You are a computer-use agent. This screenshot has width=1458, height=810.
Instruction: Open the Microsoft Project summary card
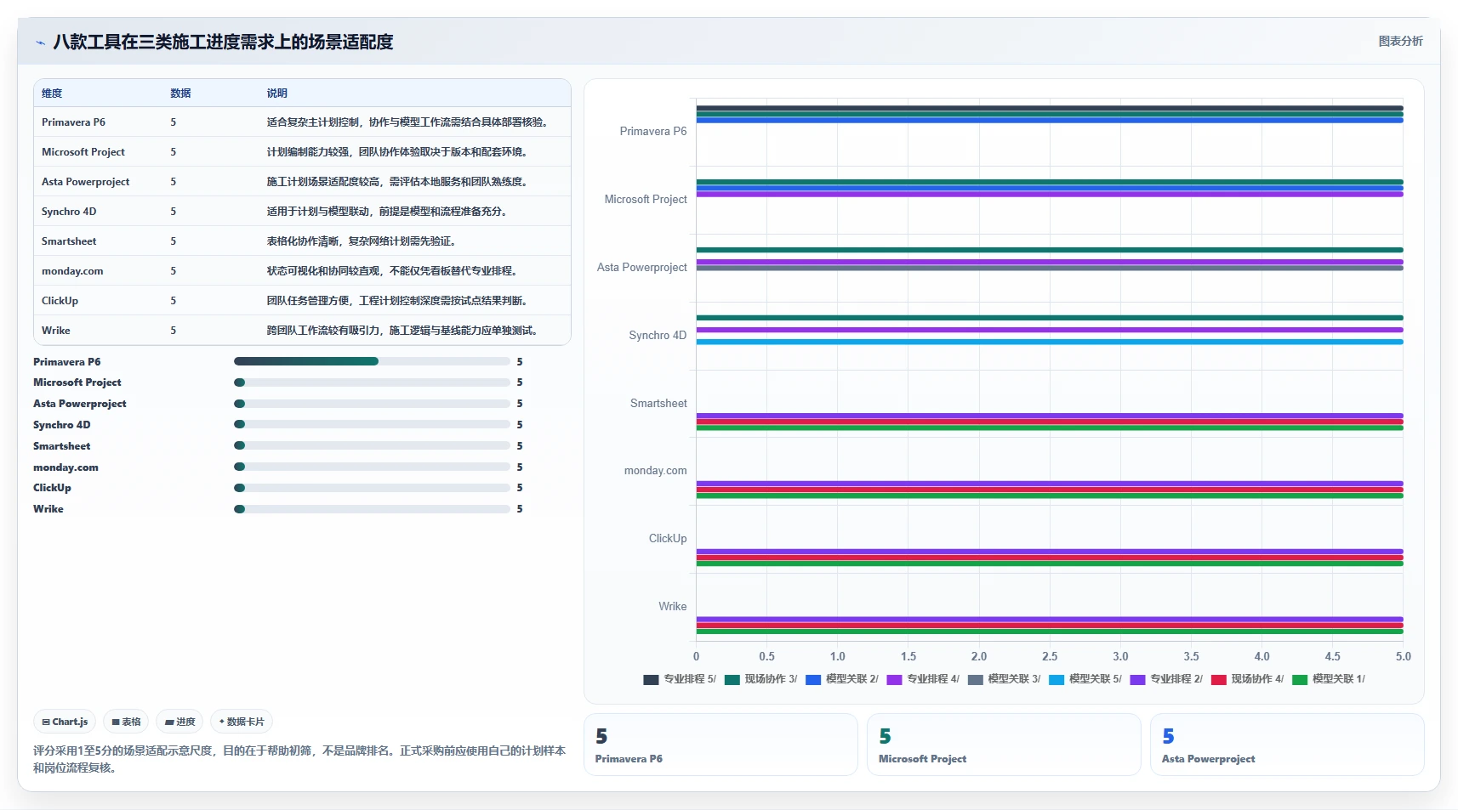coord(1004,745)
